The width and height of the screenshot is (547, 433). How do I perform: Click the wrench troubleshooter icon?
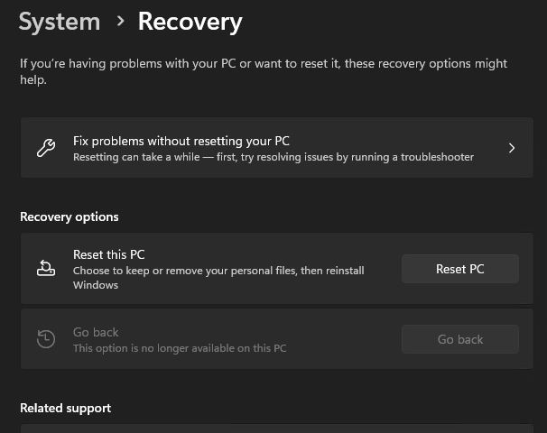pos(46,148)
